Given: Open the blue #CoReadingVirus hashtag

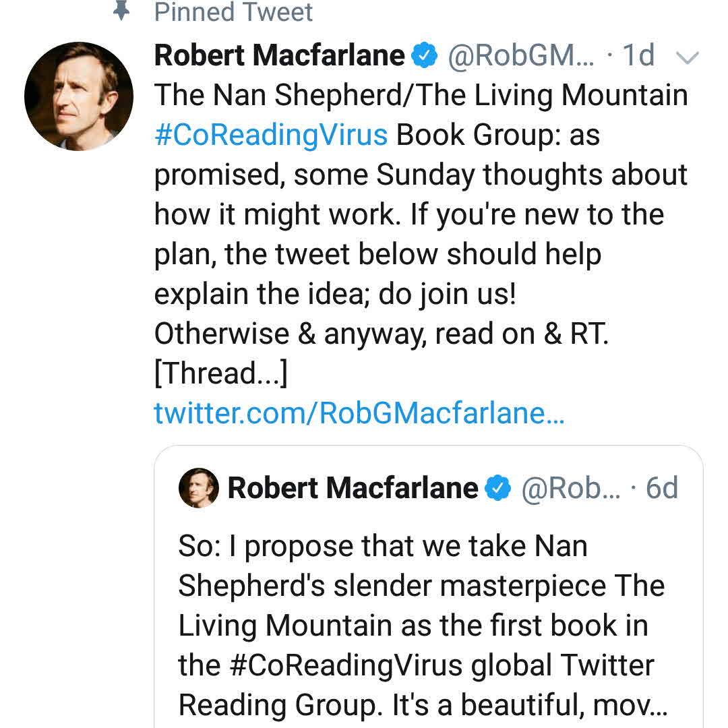Looking at the screenshot, I should (x=271, y=135).
